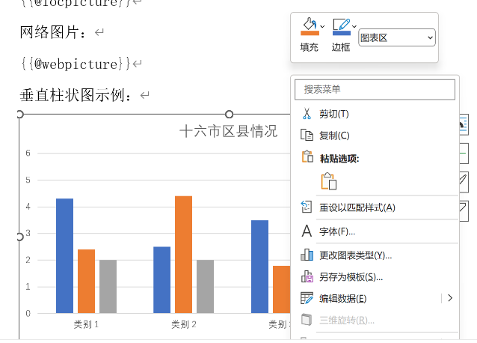Select the chart title 十六市区县情况

pos(229,132)
